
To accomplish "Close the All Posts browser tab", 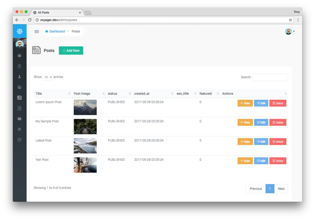I will pyautogui.click(x=80, y=12).
